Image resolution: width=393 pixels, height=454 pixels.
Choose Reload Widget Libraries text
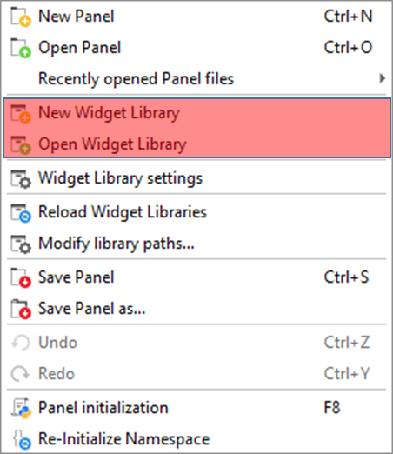point(123,211)
